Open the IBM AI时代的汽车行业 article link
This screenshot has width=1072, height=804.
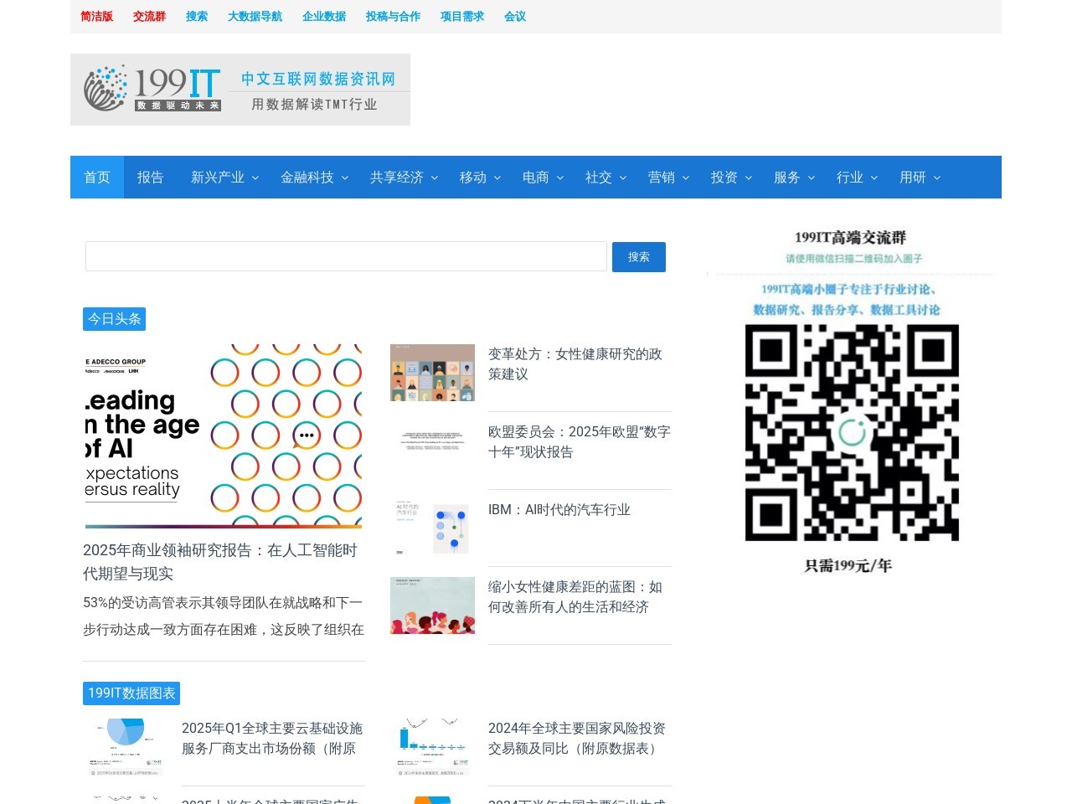(x=559, y=509)
